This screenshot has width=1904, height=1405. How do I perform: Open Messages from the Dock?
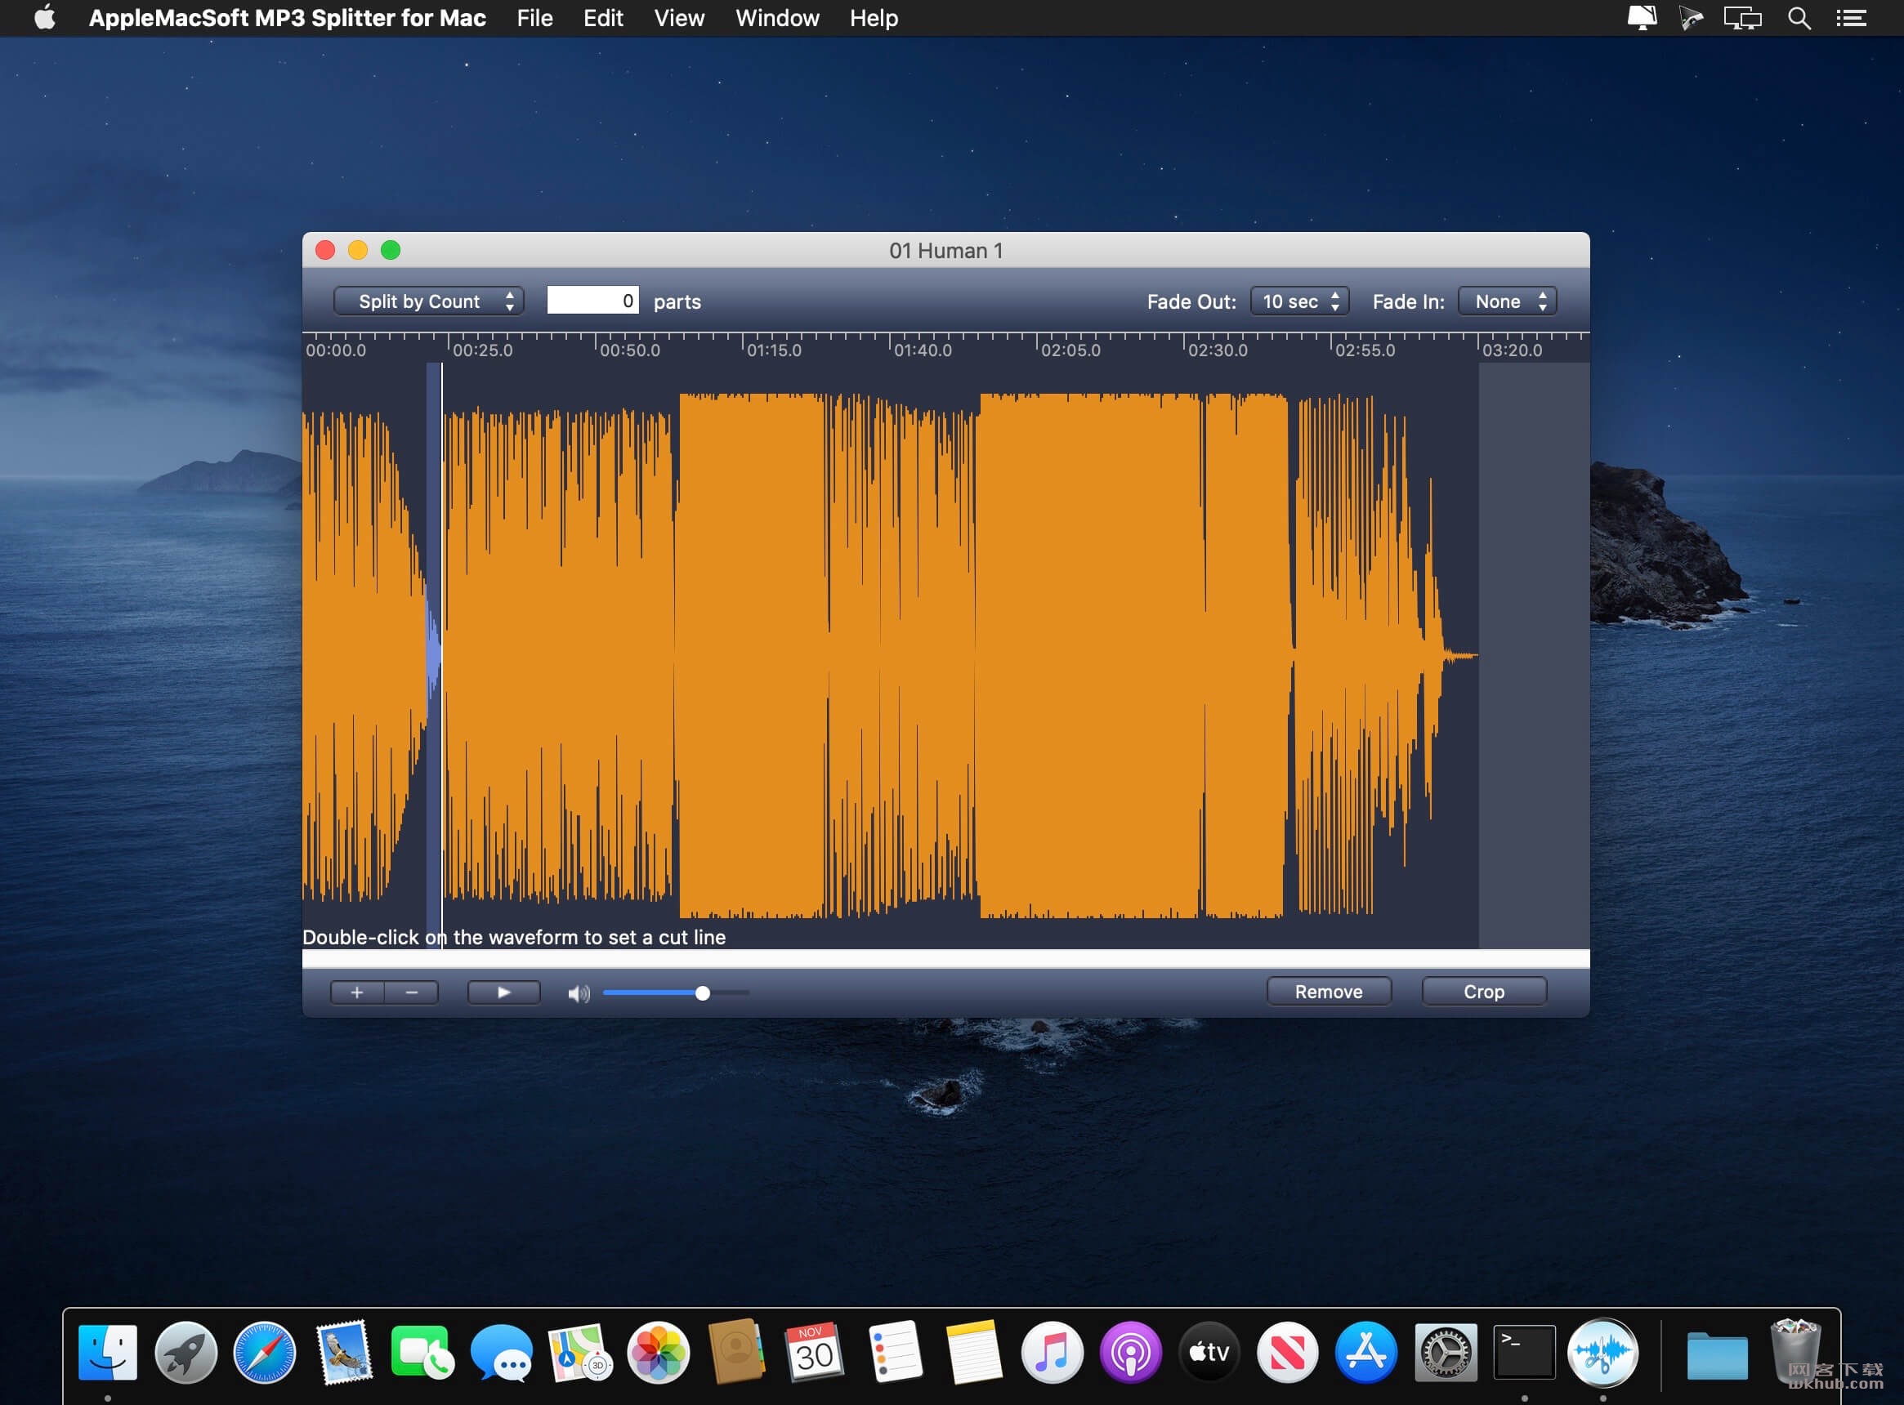[501, 1352]
